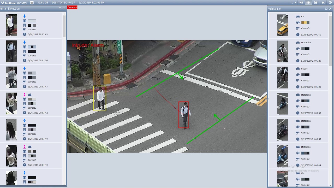The image size is (334, 188).
Task: Click the Bicycle label in Vehicle List
Action: coord(304,69)
